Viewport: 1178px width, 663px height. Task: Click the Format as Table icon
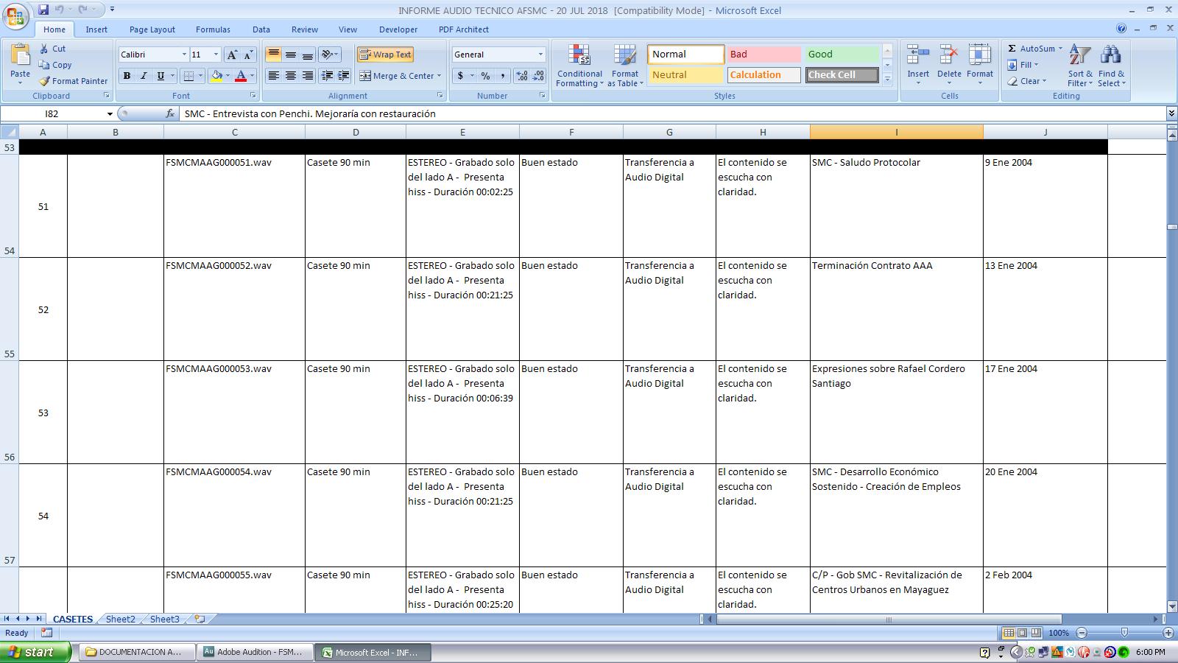(x=624, y=57)
